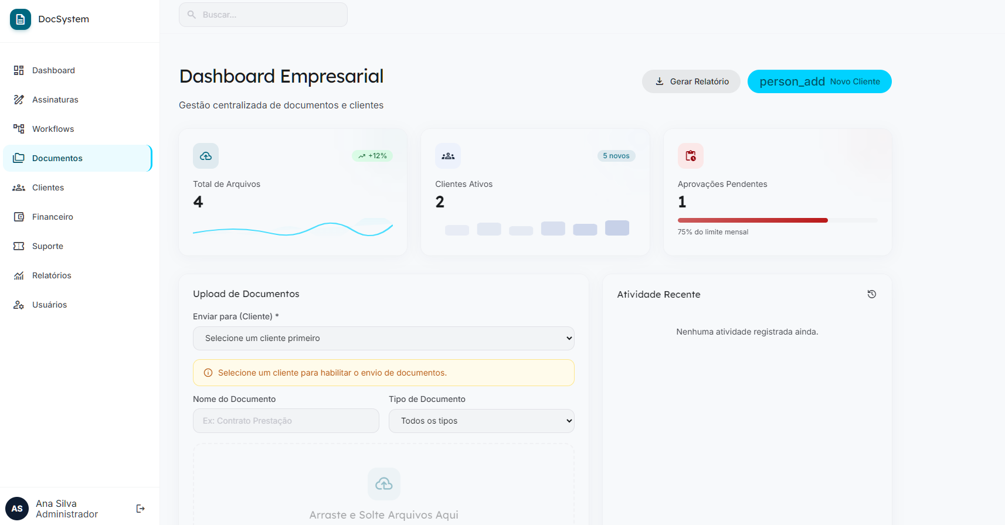Click the DocSystem logo icon

coord(21,19)
